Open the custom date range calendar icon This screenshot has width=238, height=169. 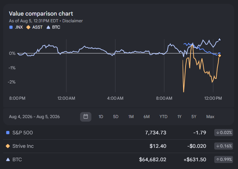pos(86,117)
